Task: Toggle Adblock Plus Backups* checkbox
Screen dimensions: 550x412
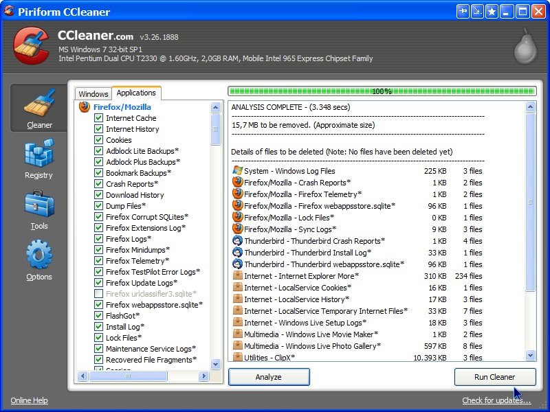Action: tap(98, 161)
